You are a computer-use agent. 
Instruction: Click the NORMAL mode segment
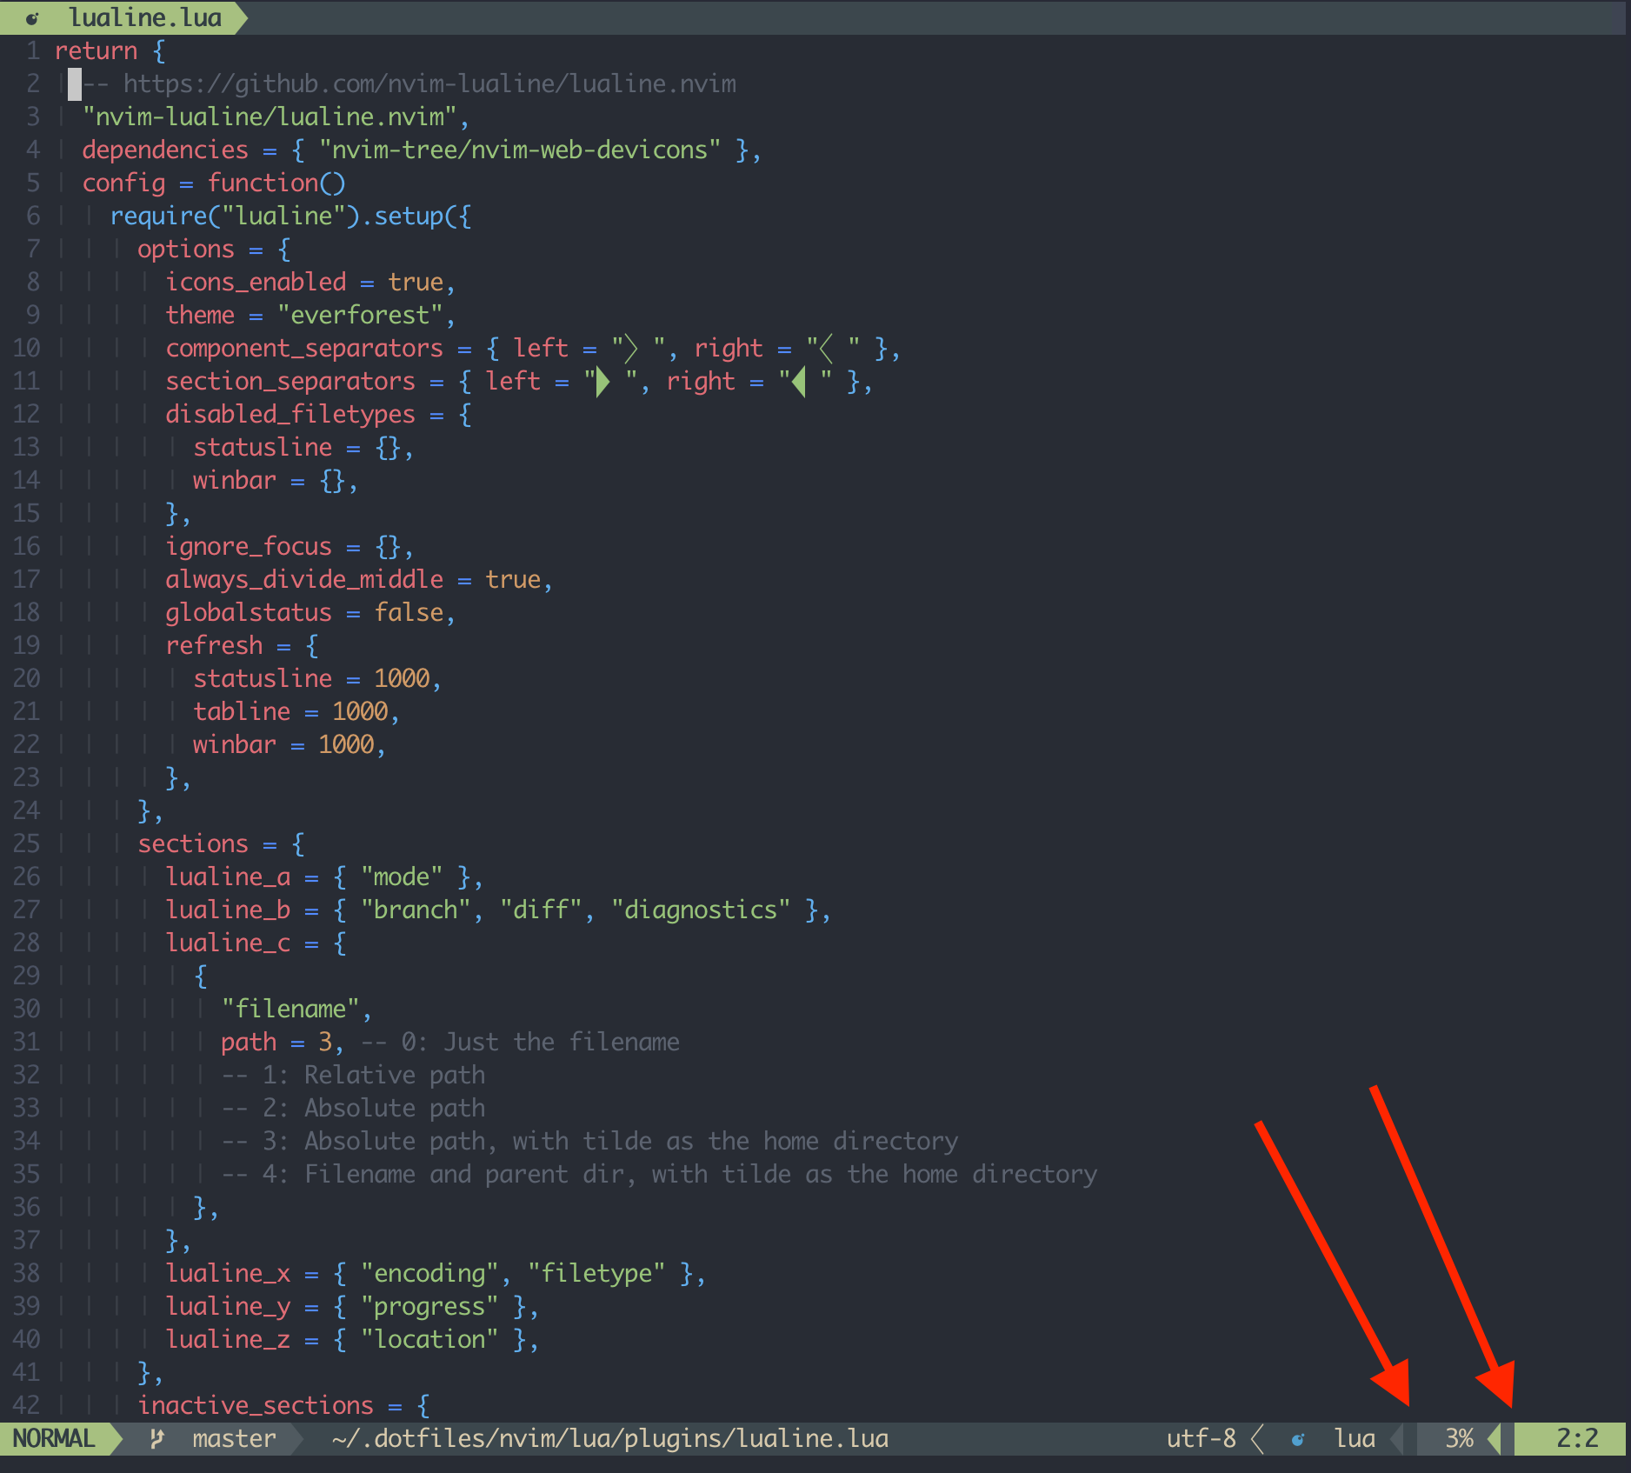[55, 1439]
